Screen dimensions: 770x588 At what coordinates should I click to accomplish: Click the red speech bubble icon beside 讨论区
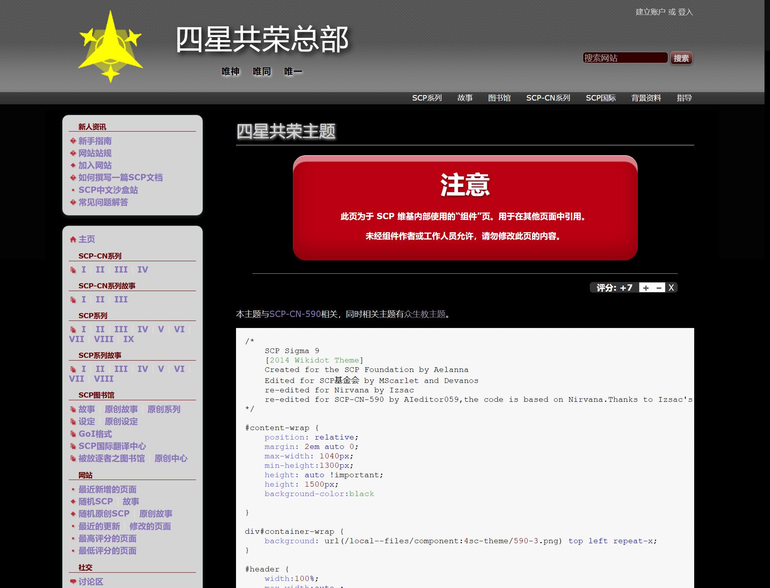point(73,582)
